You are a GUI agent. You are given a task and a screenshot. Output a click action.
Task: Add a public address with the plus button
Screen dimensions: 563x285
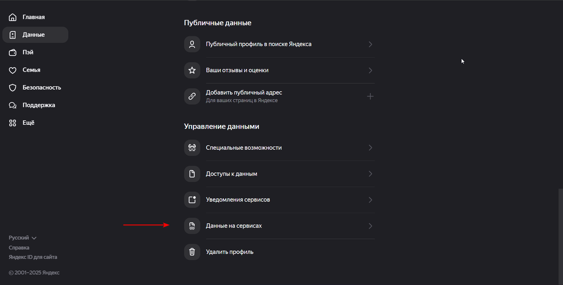pos(370,96)
